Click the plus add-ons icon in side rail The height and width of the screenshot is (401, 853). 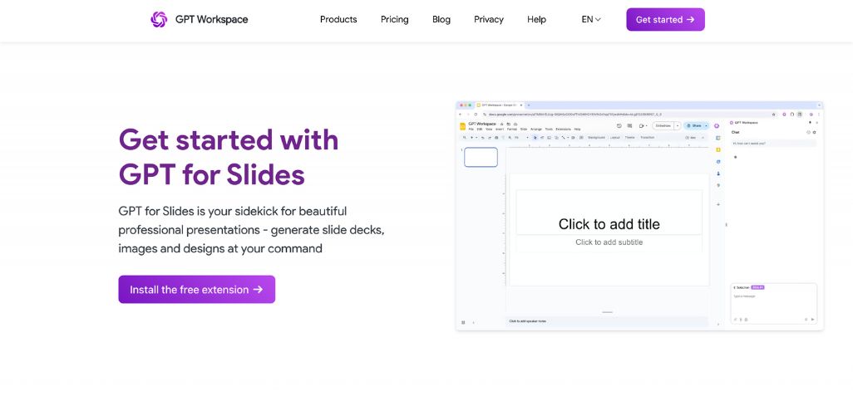(x=718, y=205)
